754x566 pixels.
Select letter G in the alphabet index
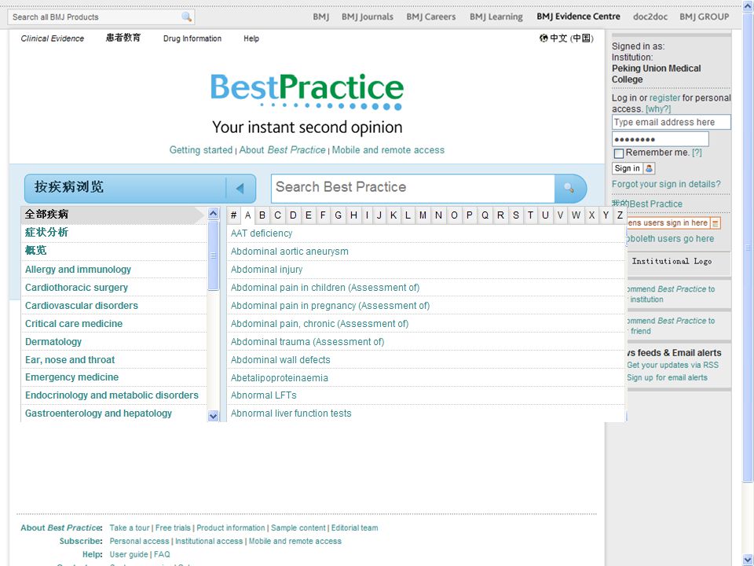pyautogui.click(x=338, y=215)
